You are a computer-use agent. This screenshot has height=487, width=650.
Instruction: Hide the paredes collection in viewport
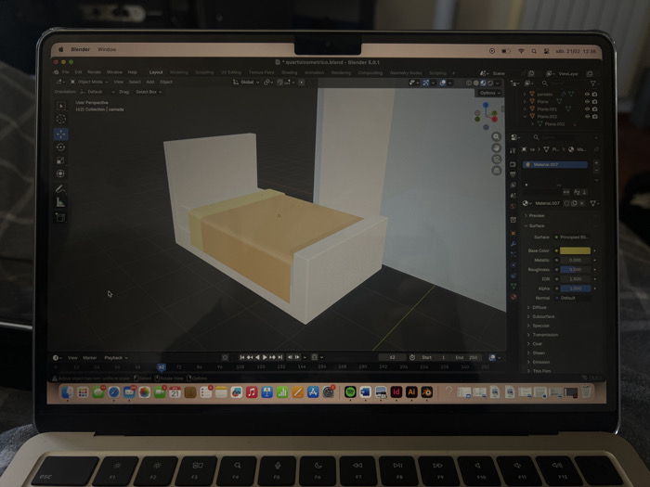coord(587,95)
